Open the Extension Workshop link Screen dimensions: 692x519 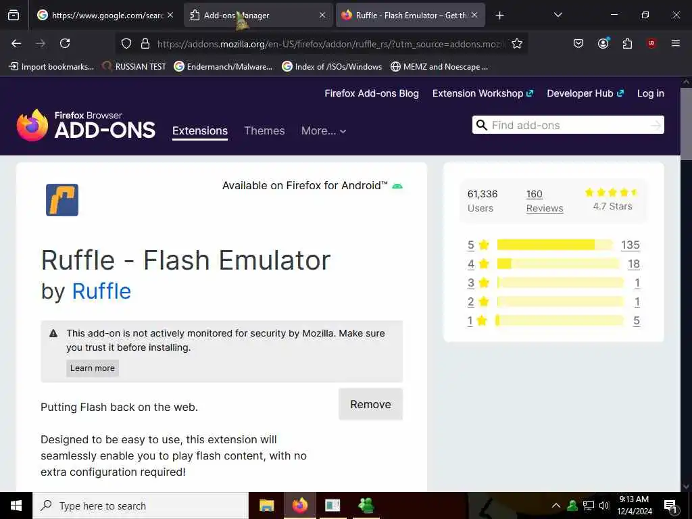[483, 93]
